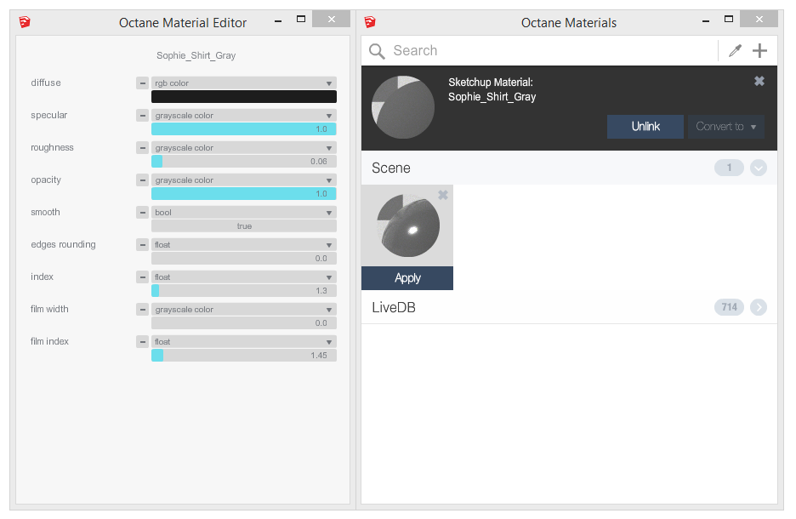The height and width of the screenshot is (519, 796).
Task: Collapse the roughness node with minus button
Action: pyautogui.click(x=143, y=148)
